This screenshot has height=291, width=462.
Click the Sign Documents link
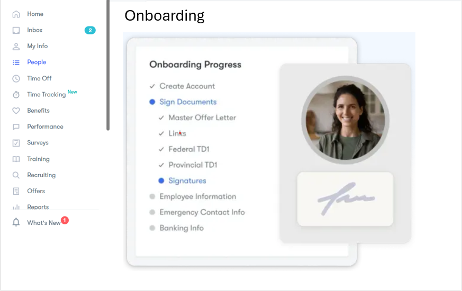(188, 102)
